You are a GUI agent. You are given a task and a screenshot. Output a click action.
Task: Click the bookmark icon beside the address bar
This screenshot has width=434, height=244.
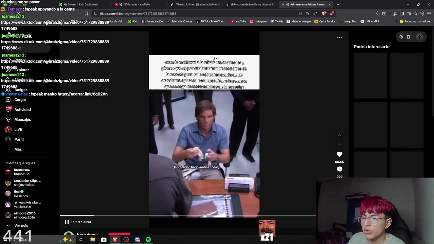click(x=86, y=14)
